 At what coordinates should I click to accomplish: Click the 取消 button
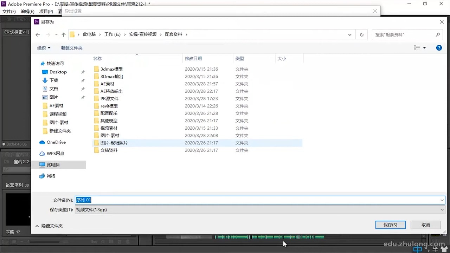(x=425, y=225)
